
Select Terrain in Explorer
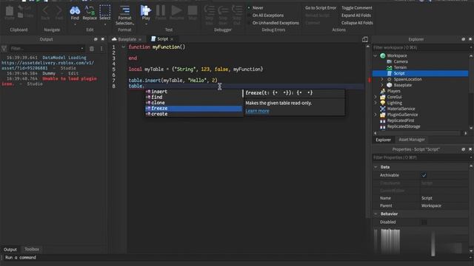tap(400, 67)
